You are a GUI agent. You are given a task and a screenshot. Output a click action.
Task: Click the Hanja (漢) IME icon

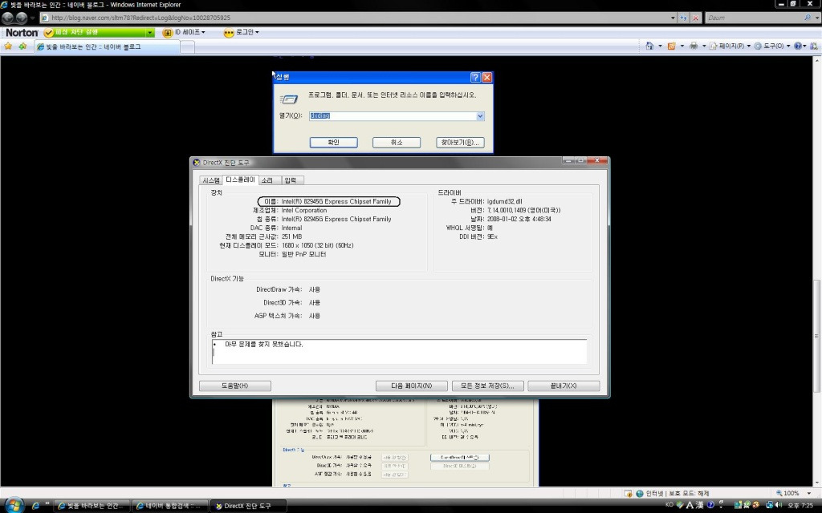[x=699, y=505]
